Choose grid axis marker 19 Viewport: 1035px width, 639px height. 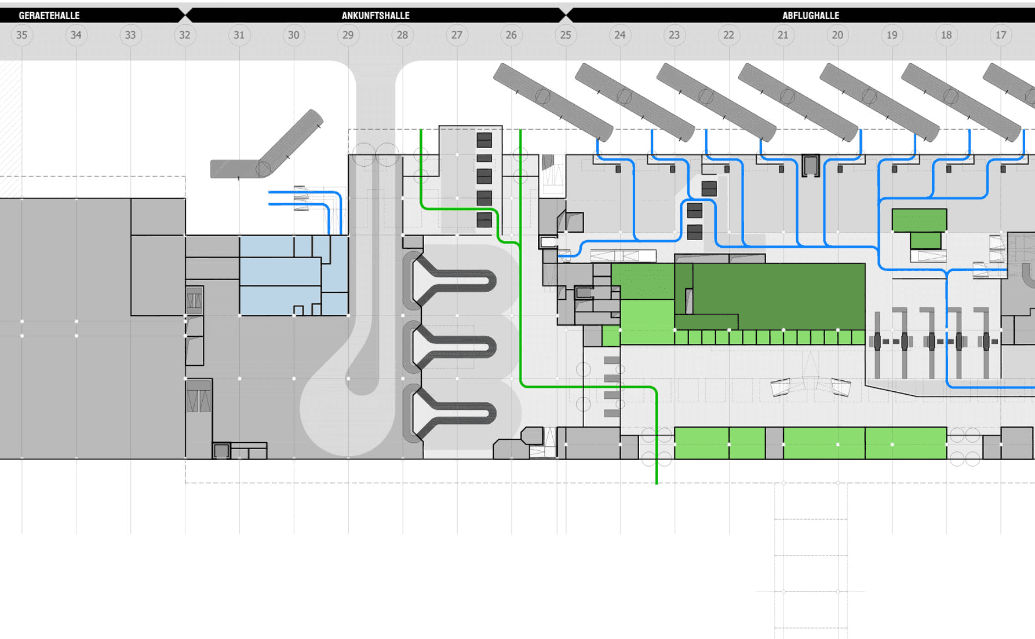tap(892, 35)
